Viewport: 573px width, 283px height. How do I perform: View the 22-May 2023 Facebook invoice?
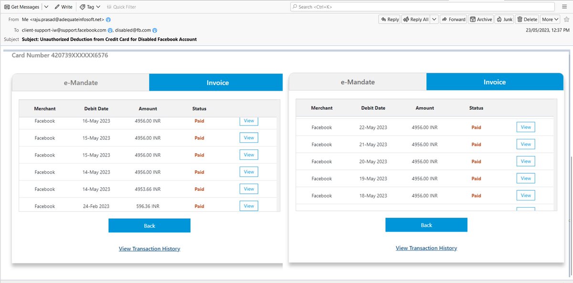click(x=526, y=127)
